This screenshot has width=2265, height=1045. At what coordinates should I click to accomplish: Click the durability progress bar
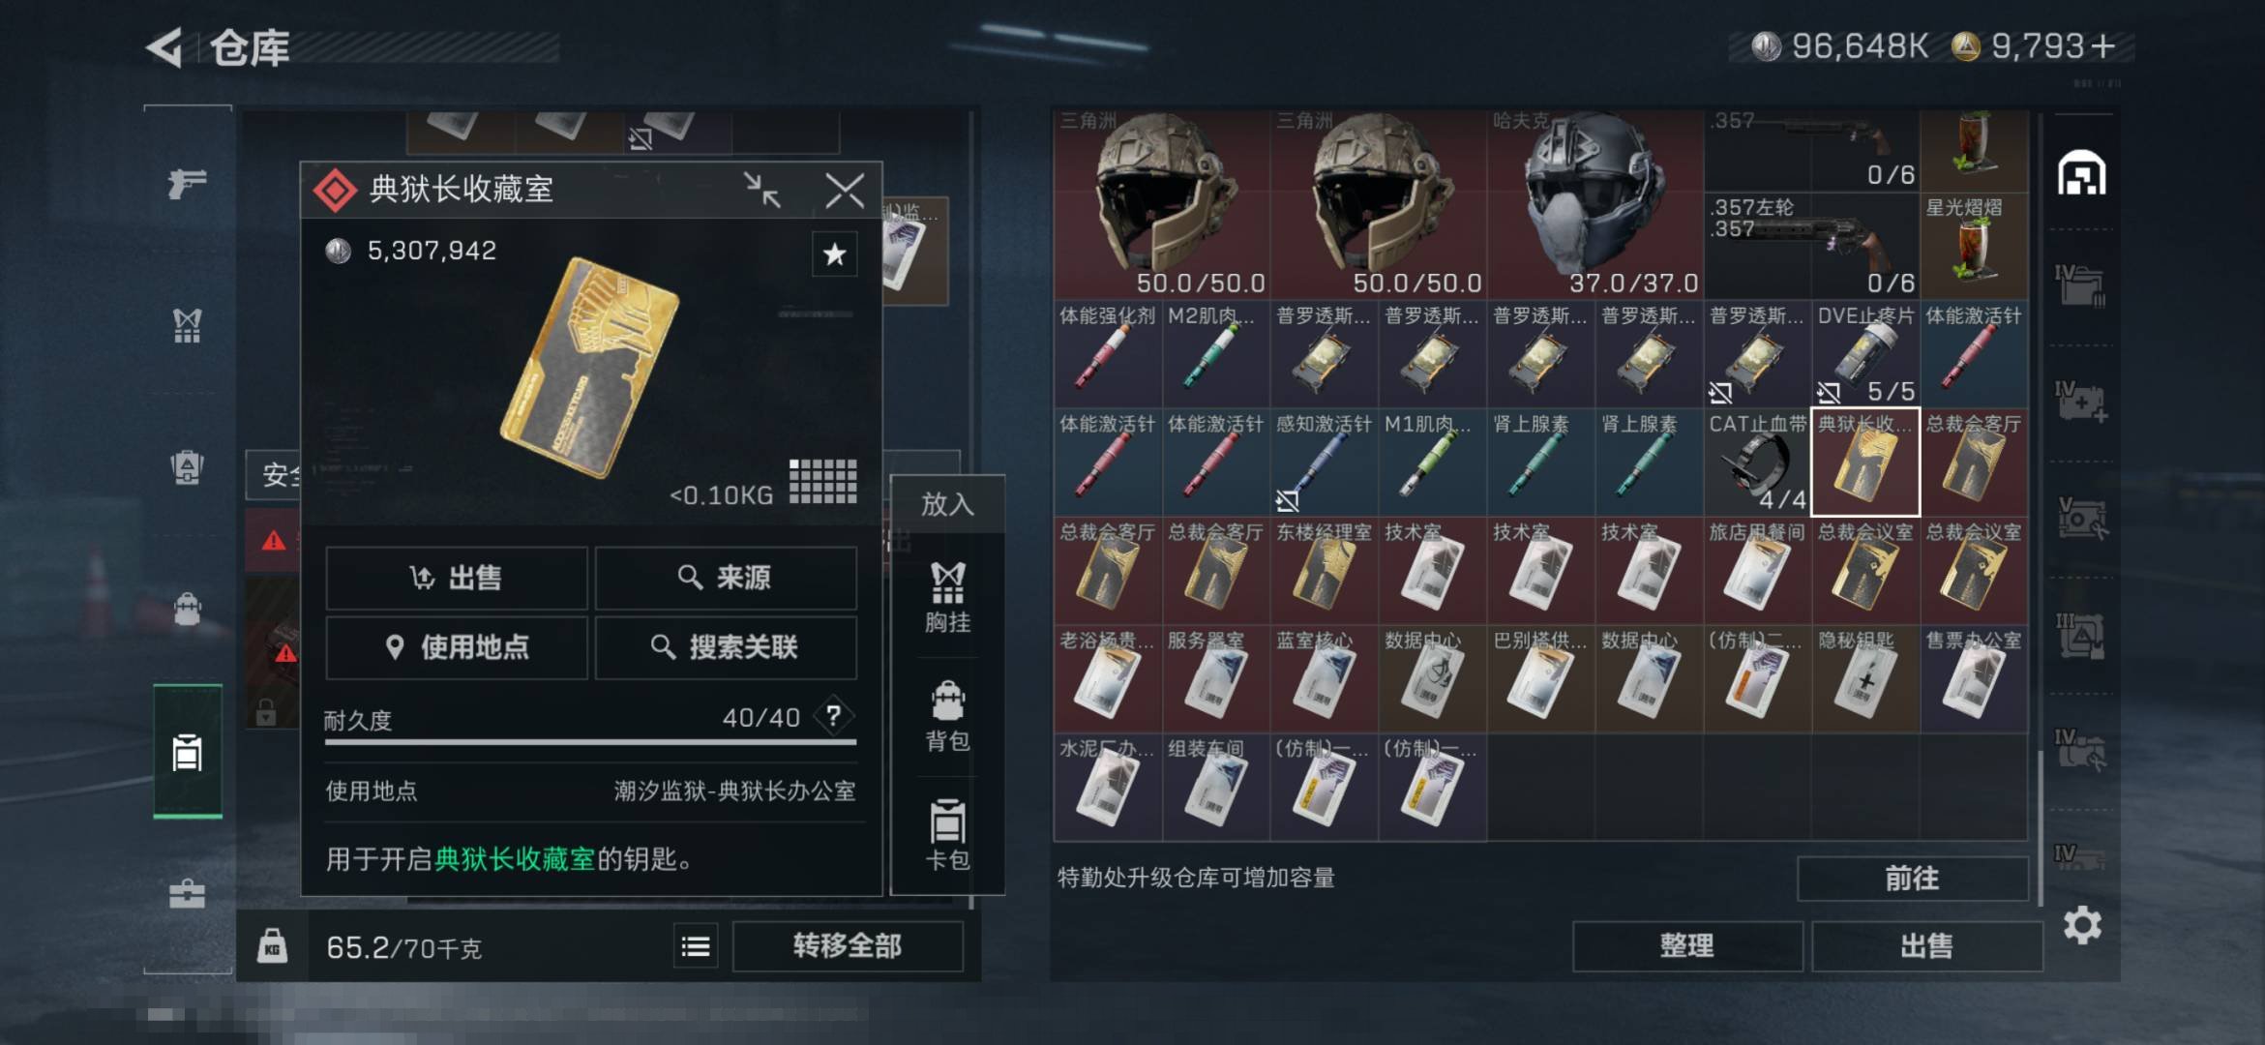(x=590, y=742)
